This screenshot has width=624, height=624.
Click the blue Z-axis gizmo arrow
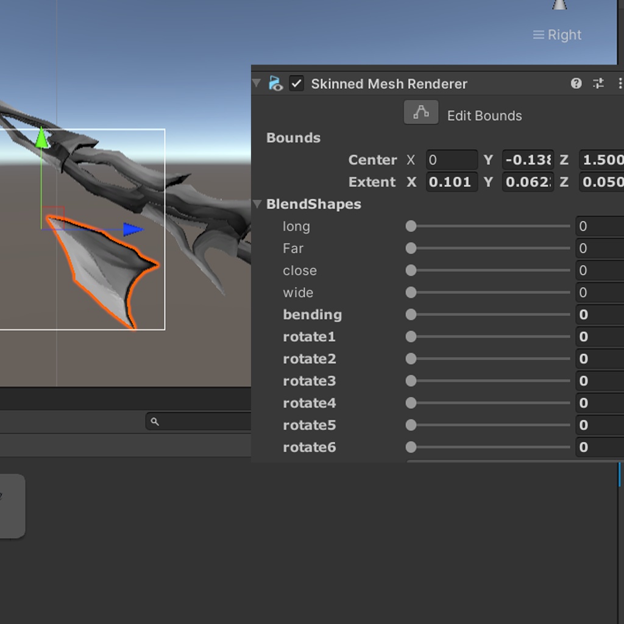[x=133, y=230]
